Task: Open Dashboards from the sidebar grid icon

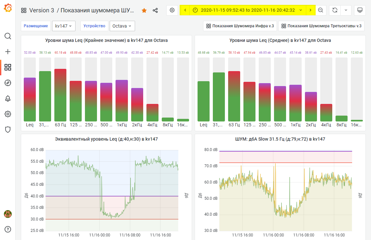Action: [8, 67]
